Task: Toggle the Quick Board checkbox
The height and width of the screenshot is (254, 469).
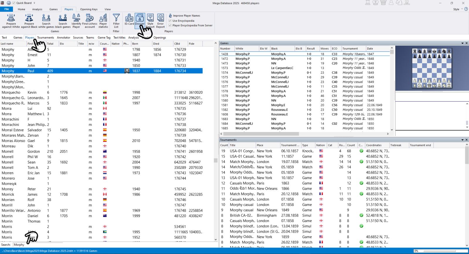Action: (14, 3)
